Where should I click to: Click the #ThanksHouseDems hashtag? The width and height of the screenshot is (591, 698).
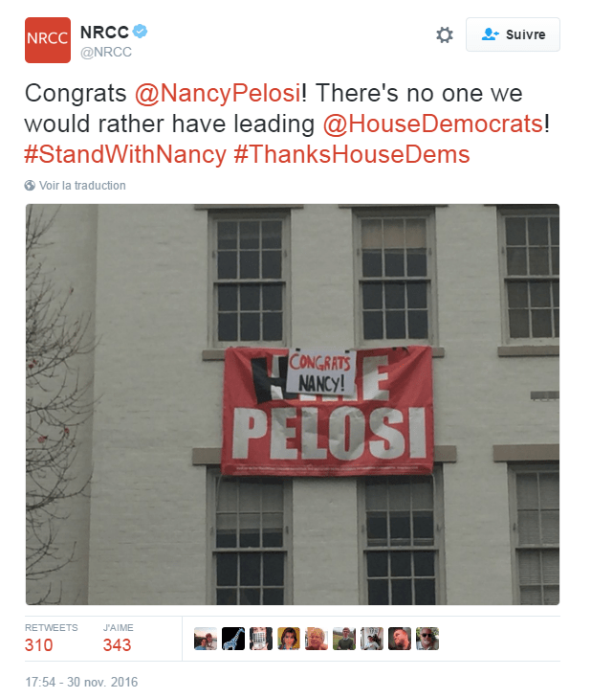click(352, 154)
